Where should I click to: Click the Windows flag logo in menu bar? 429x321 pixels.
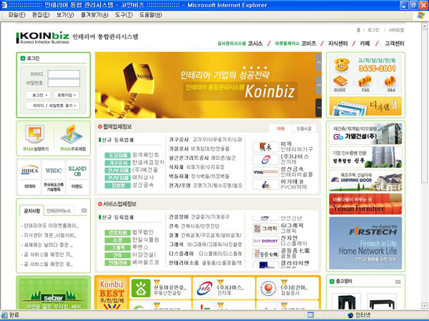click(x=421, y=15)
